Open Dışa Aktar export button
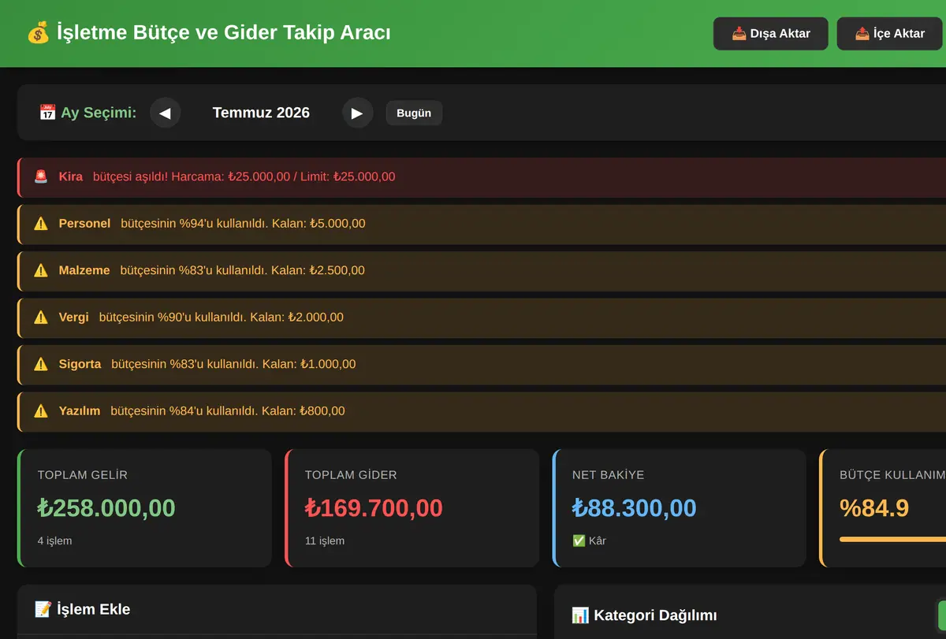The height and width of the screenshot is (639, 946). point(771,34)
